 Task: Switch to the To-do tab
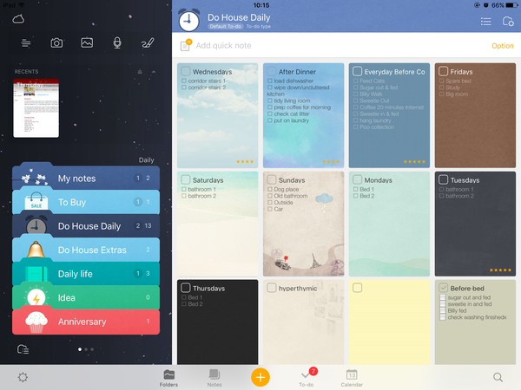pyautogui.click(x=306, y=377)
